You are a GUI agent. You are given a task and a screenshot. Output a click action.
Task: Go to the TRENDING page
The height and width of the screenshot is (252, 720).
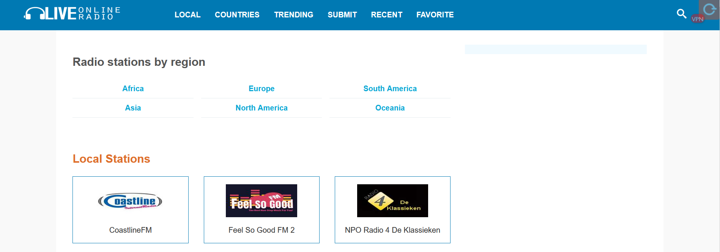click(x=294, y=15)
